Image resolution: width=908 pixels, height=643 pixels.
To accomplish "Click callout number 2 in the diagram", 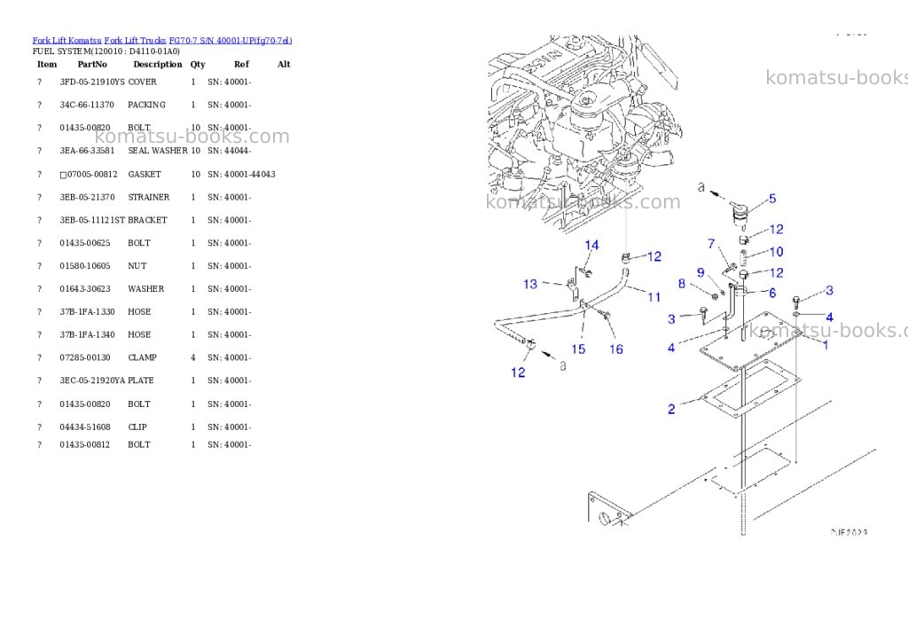I will [671, 409].
